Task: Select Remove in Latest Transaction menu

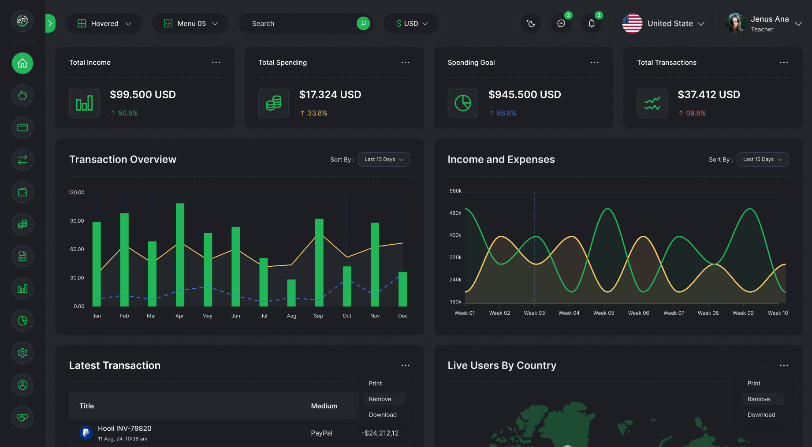Action: (380, 399)
